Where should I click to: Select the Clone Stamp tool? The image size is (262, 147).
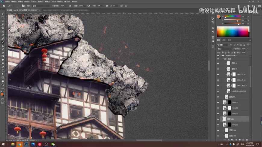point(3,46)
